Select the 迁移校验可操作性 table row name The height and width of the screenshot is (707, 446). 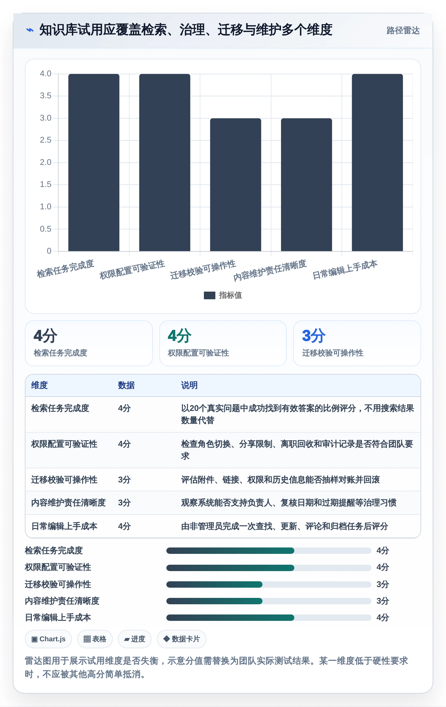pos(64,480)
